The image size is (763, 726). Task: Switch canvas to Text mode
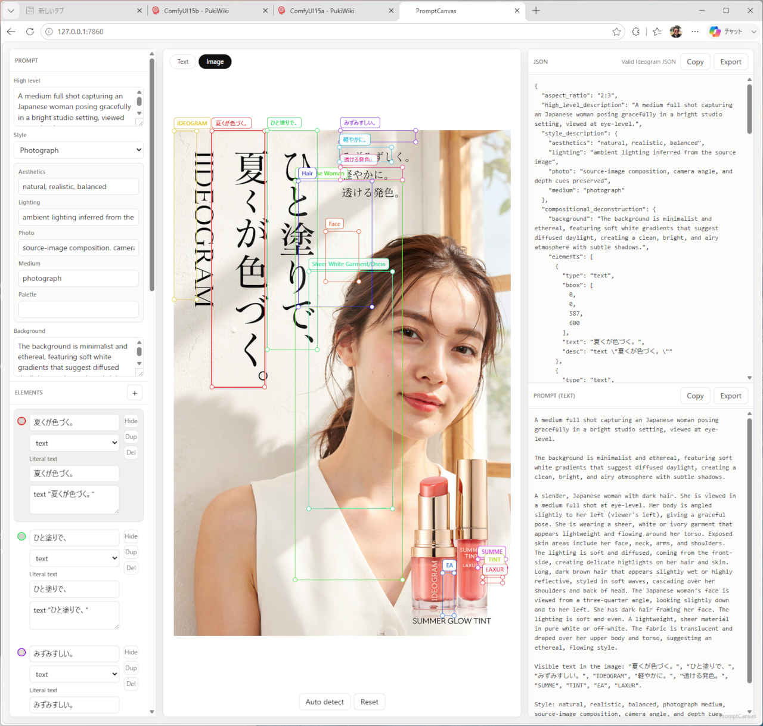click(x=183, y=62)
